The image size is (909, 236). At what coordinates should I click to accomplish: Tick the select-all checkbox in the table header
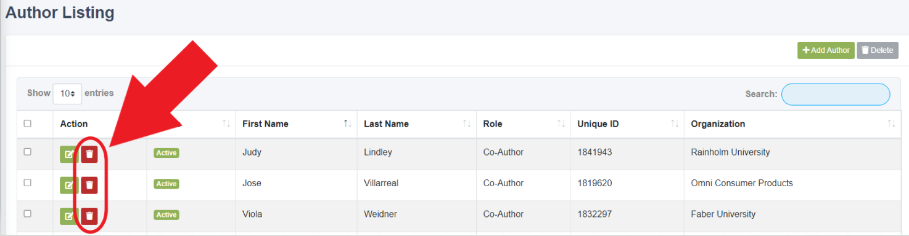pyautogui.click(x=27, y=124)
